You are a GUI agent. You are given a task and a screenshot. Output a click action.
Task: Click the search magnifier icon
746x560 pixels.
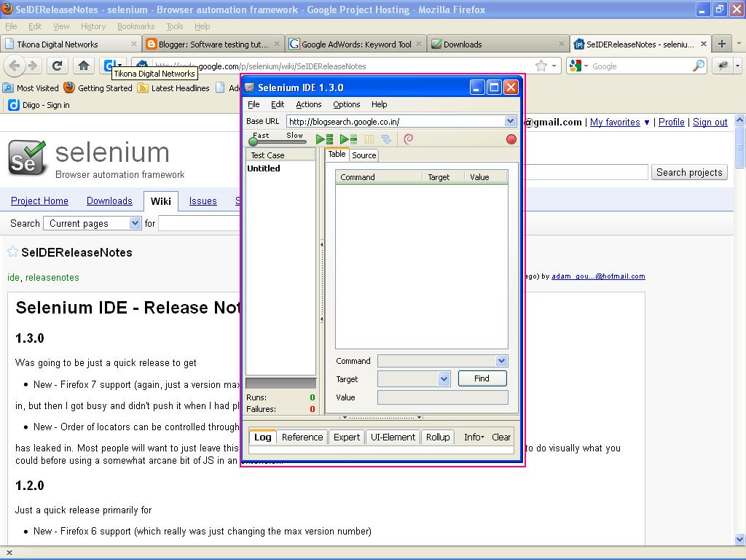point(699,66)
